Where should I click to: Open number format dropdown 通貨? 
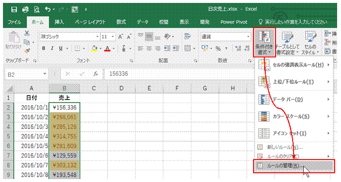(248, 36)
